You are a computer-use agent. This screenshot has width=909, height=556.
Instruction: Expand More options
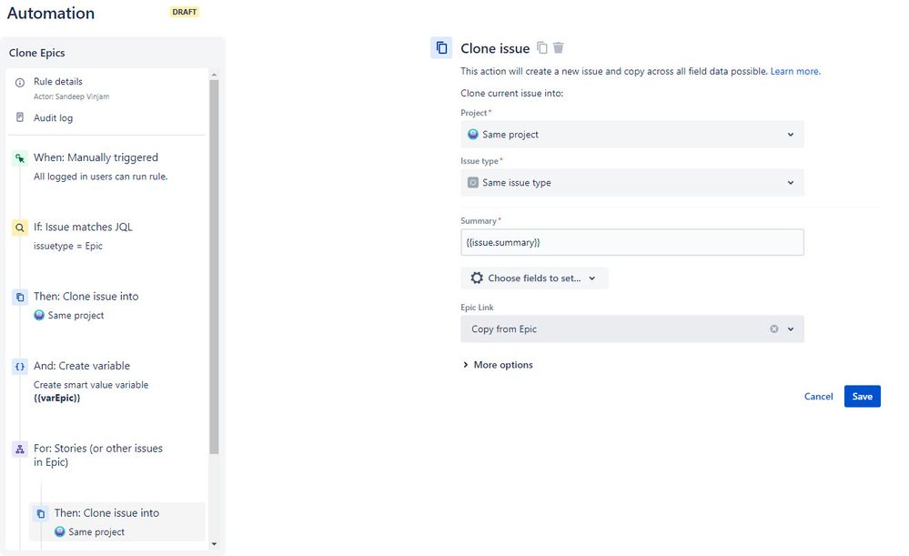point(498,365)
